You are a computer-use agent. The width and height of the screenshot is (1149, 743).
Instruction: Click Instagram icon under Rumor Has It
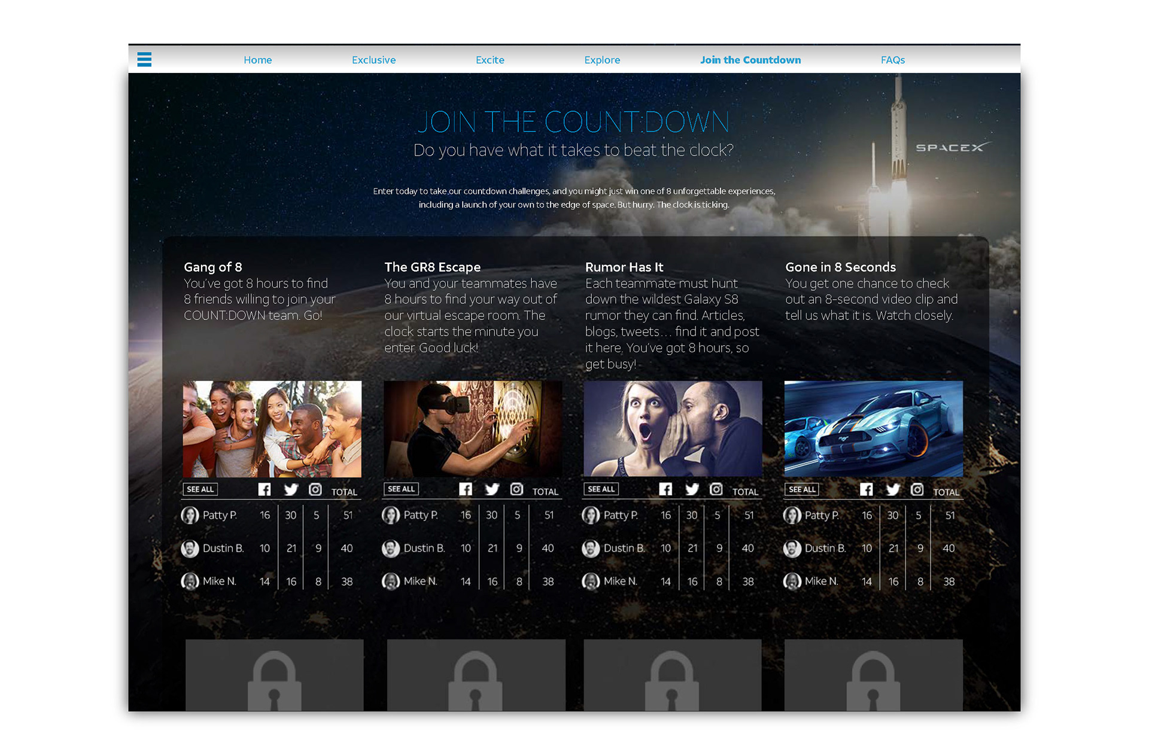point(716,489)
